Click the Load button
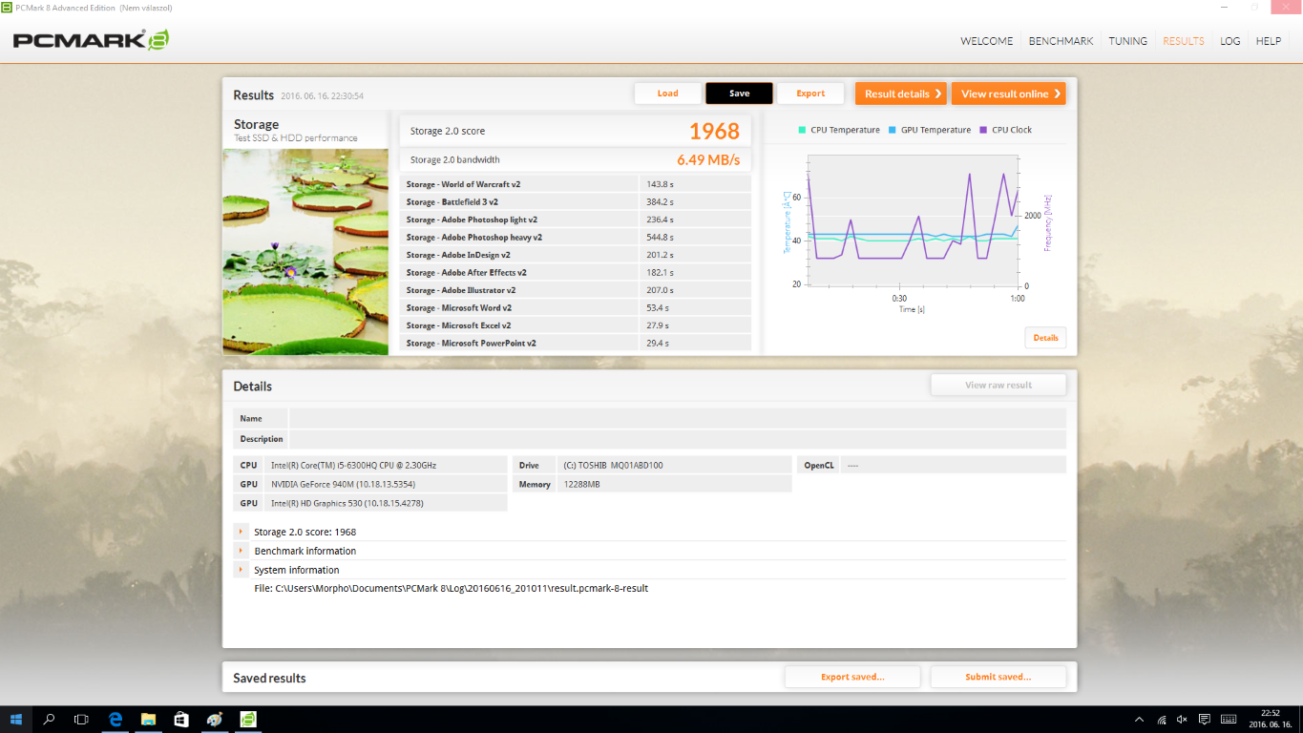 [667, 94]
